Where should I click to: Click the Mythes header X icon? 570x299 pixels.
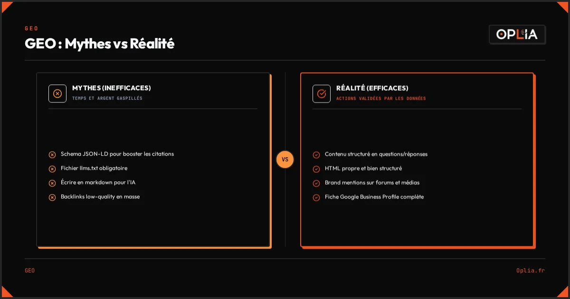tap(57, 93)
